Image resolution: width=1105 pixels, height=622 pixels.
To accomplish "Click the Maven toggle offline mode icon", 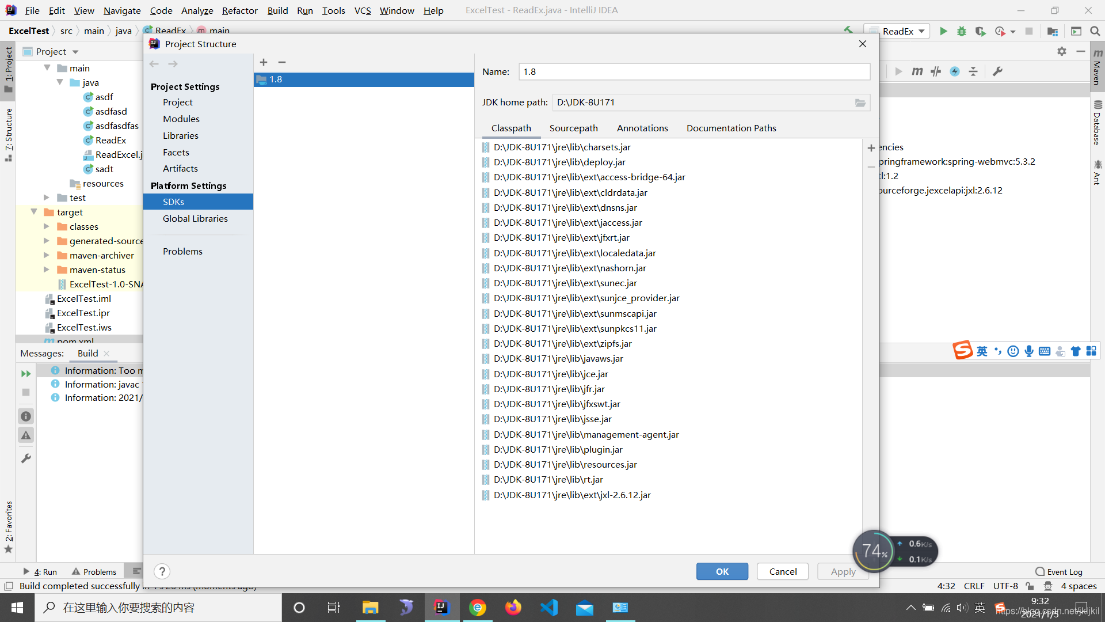I will click(x=936, y=71).
